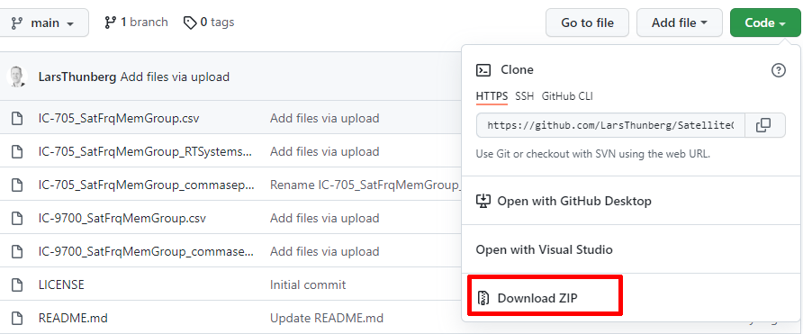
Task: Click the GitHub Desktop download icon
Action: point(483,201)
